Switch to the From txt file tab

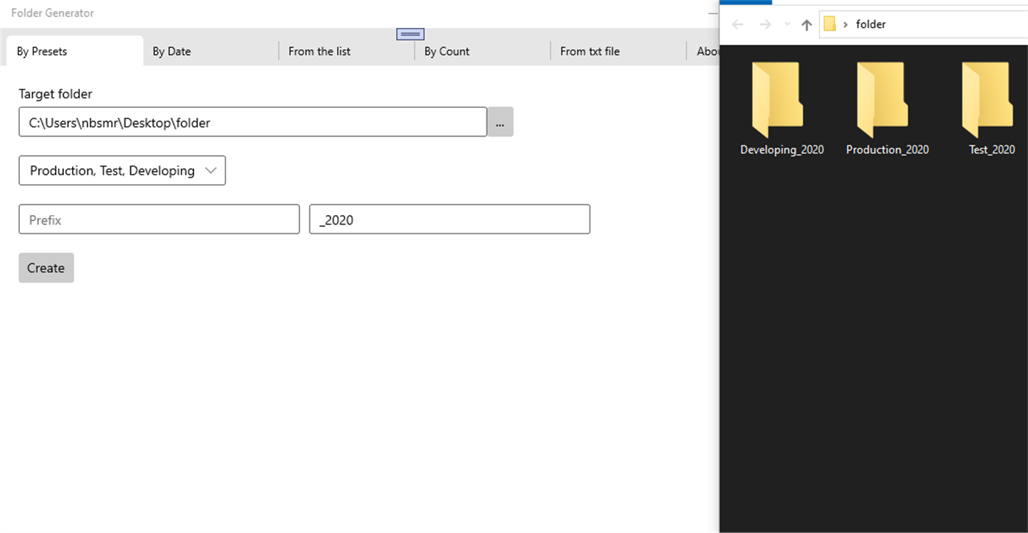pos(589,51)
